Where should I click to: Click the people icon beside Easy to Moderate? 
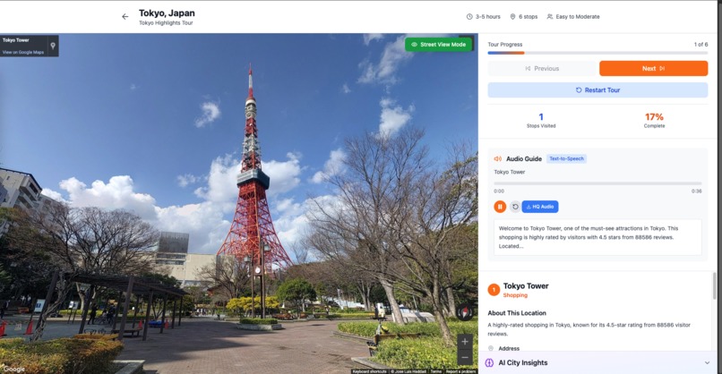pyautogui.click(x=549, y=17)
